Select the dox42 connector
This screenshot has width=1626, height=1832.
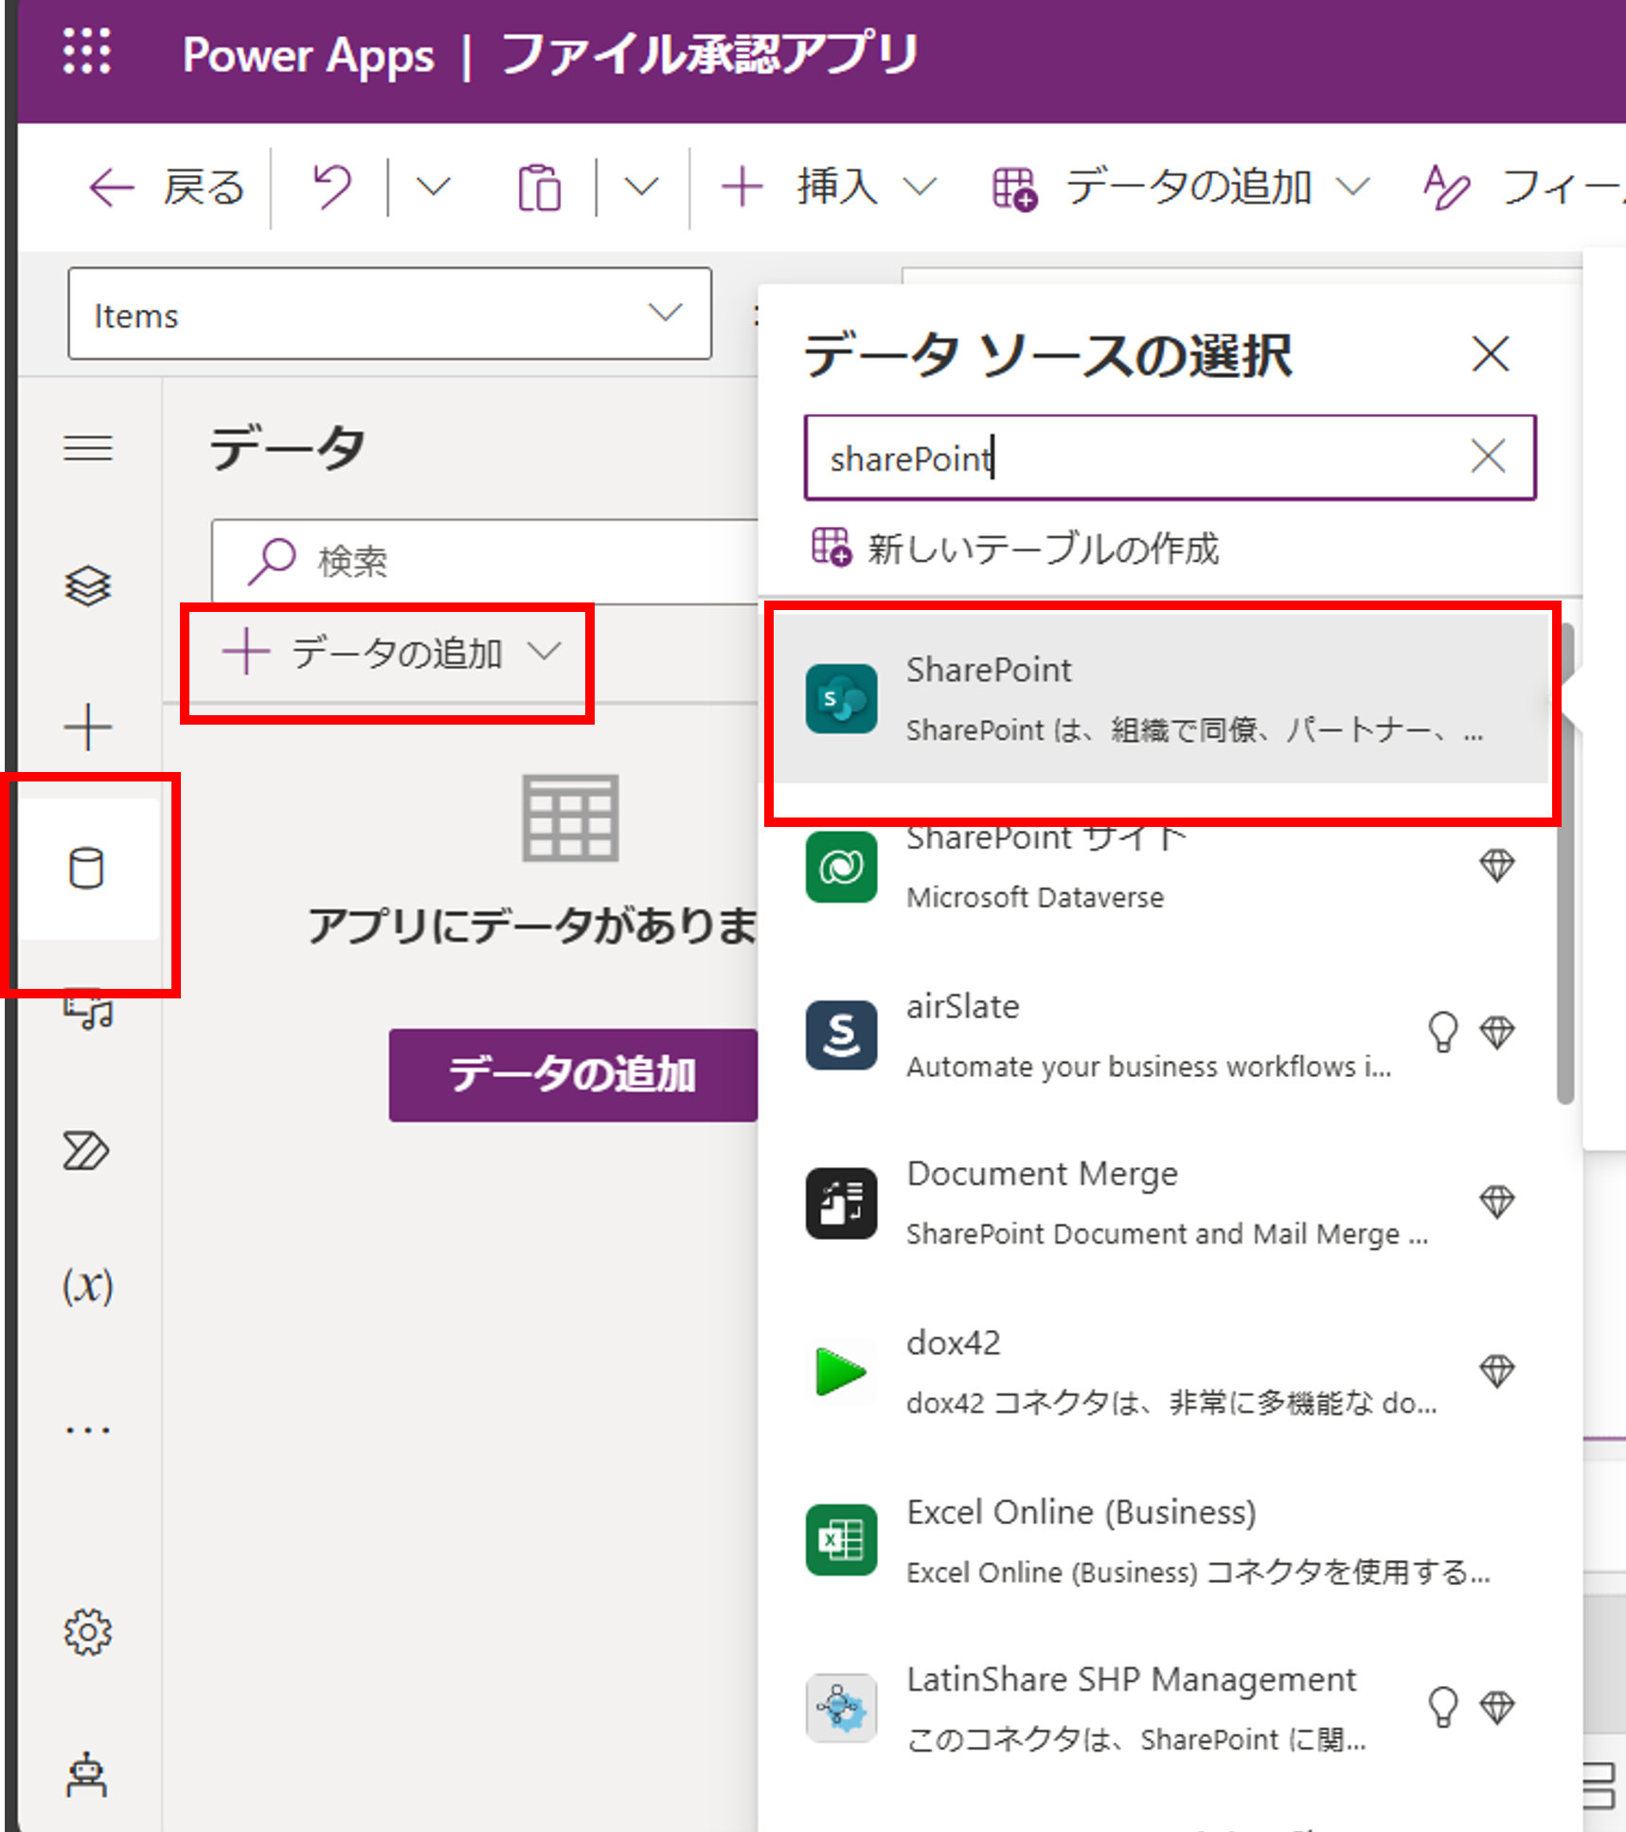pyautogui.click(x=1163, y=1372)
